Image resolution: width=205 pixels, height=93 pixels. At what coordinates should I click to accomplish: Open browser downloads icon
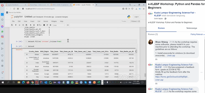click(136, 9)
